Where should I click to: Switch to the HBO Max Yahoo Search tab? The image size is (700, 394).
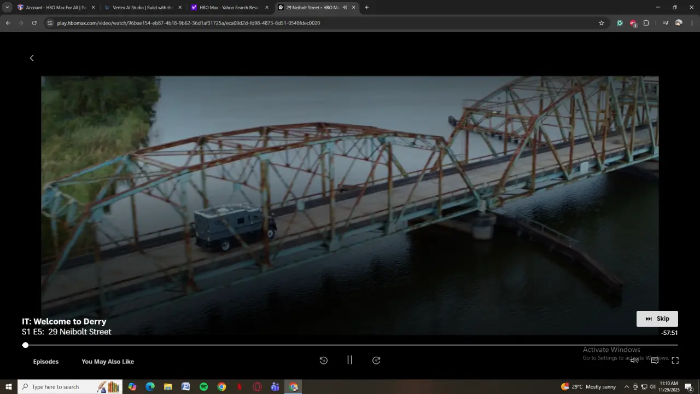pos(230,8)
